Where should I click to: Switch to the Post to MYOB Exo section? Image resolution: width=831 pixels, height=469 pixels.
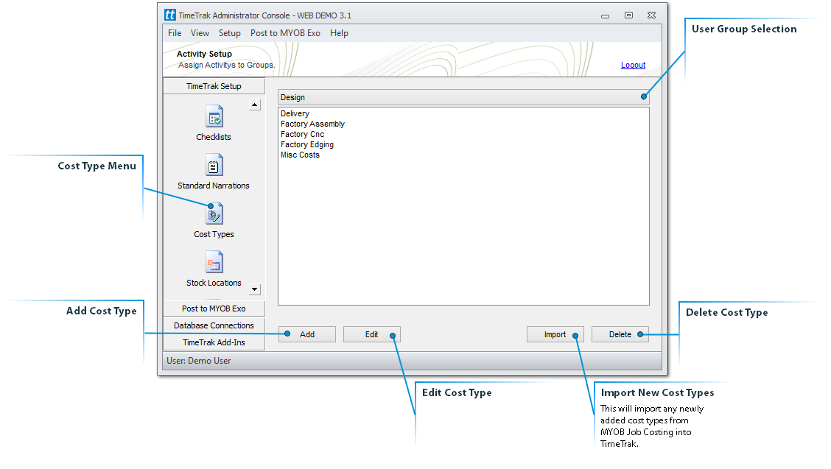[x=214, y=308]
